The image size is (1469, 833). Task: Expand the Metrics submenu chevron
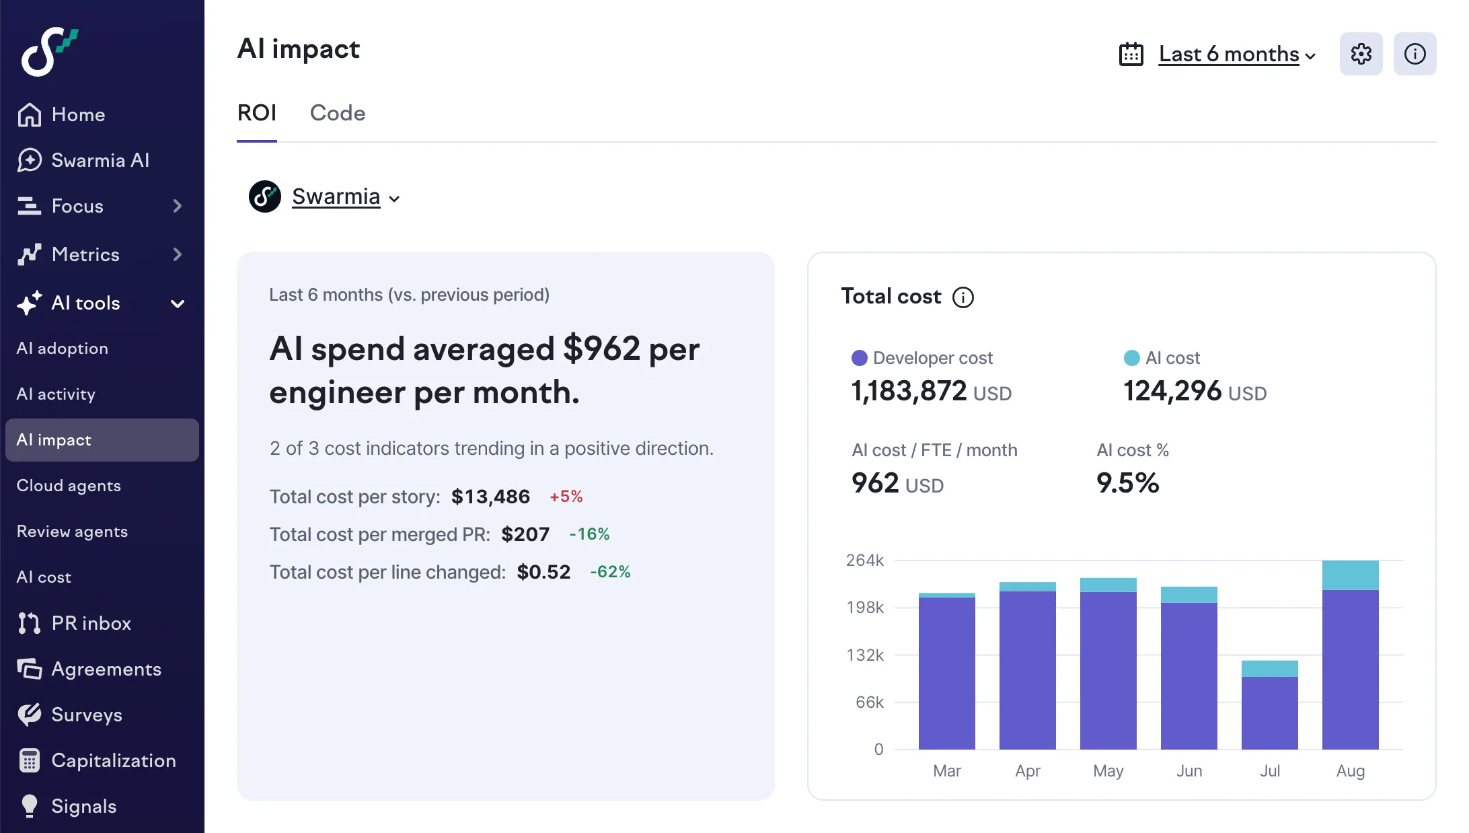coord(178,254)
